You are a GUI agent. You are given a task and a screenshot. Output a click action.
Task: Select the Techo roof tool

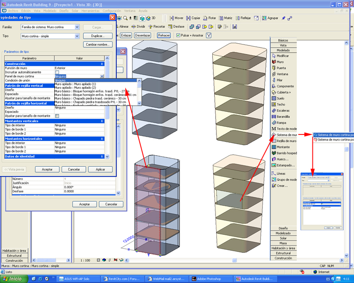pos(281,104)
